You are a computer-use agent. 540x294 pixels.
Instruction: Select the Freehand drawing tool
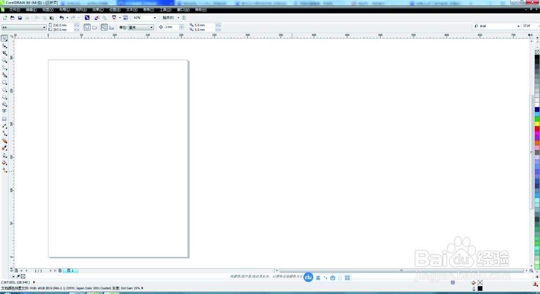[x=4, y=68]
